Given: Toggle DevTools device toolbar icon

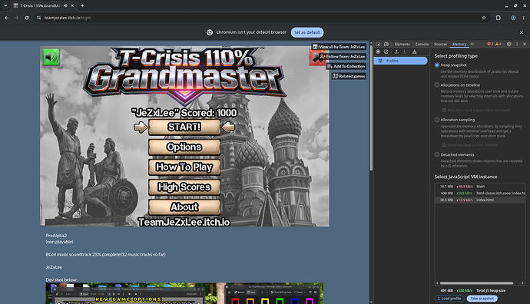Looking at the screenshot, I should coord(386,45).
